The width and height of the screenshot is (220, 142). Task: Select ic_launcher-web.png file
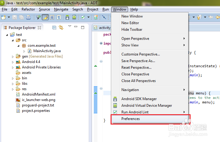pos(38,100)
